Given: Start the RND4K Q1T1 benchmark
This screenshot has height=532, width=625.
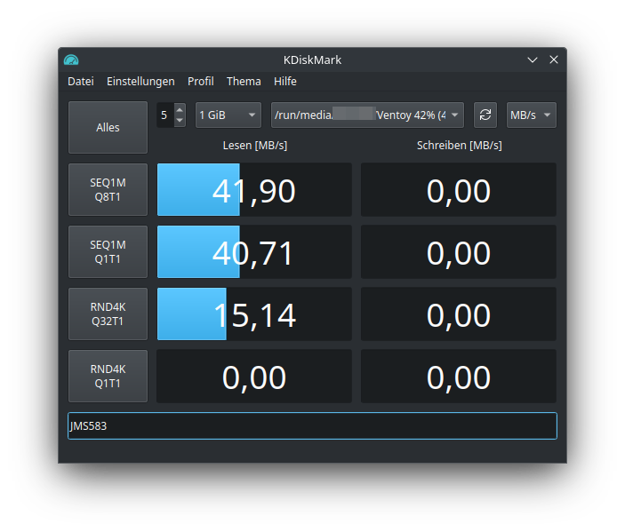Looking at the screenshot, I should (108, 376).
